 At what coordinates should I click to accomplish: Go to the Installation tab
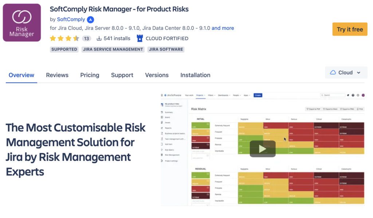tap(195, 75)
